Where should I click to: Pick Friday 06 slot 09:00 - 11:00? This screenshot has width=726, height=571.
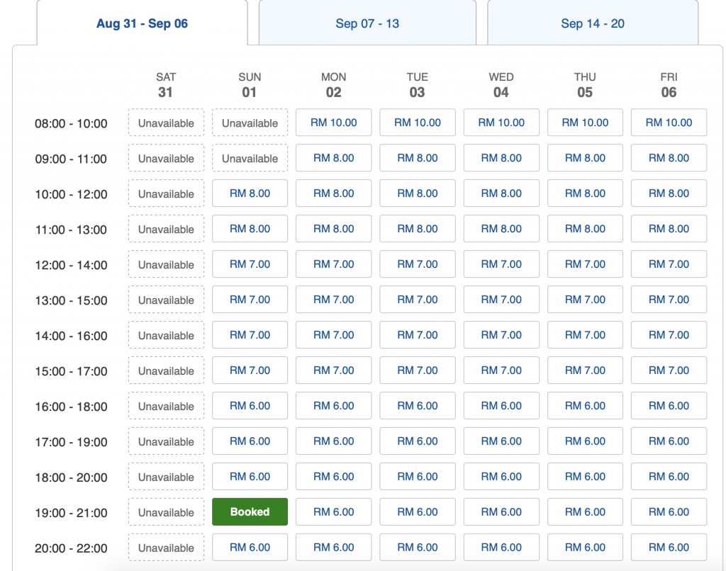pos(669,158)
